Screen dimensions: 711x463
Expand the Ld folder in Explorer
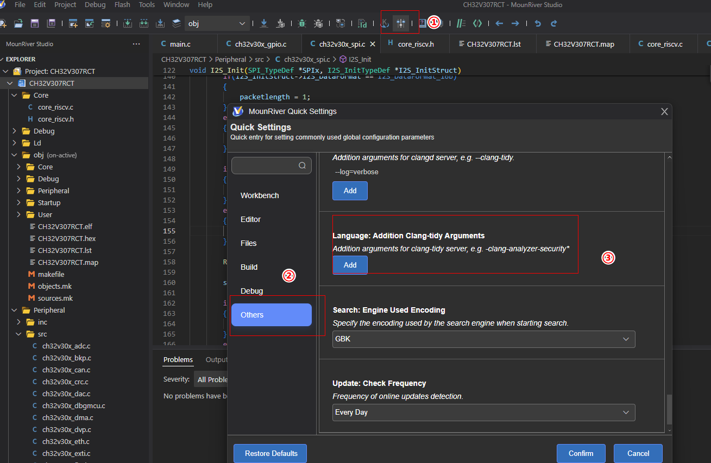pos(15,143)
